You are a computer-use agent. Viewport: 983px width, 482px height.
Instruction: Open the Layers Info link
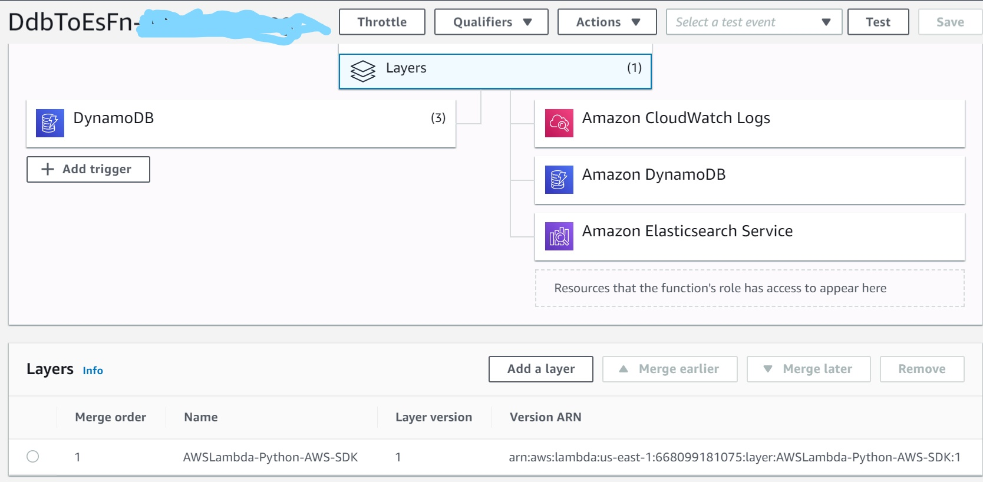(x=93, y=371)
